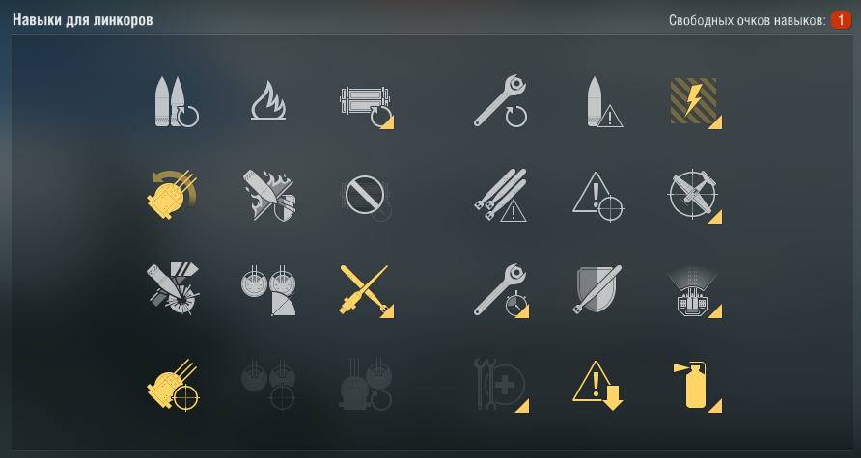Select the yellow turret rotation skill
Viewport: 861px width, 458px height.
coord(172,195)
